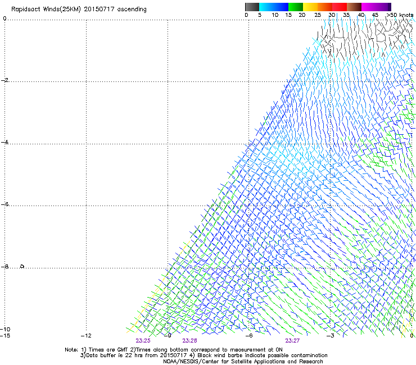Select the brown 35-40 knots legend segment
416x365 pixels.
[x=354, y=7]
